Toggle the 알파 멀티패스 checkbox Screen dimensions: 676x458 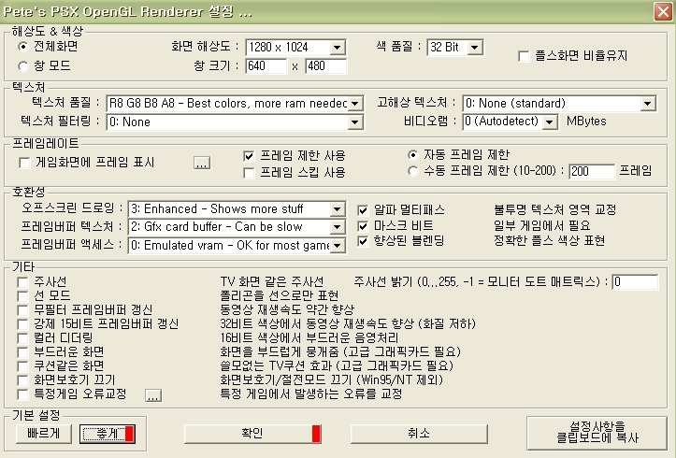tap(363, 210)
